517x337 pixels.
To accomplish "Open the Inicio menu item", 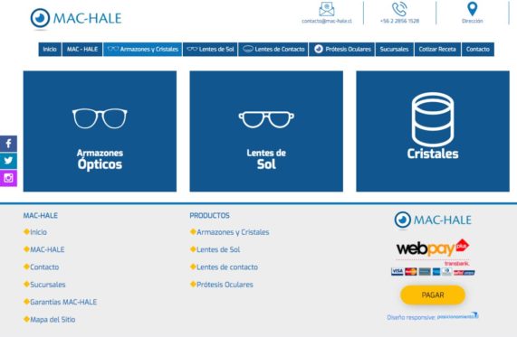I will [x=50, y=50].
